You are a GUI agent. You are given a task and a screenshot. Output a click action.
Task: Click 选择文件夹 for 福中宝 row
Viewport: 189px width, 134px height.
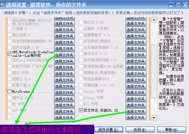64,99
